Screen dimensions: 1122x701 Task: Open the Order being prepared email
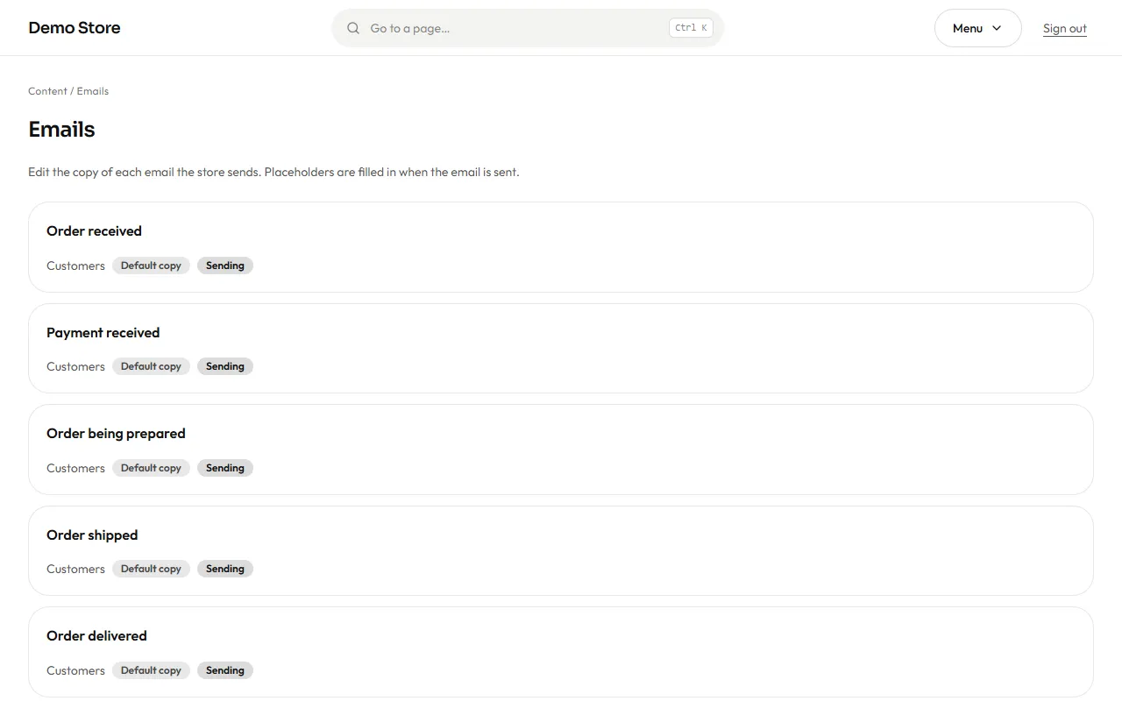coord(561,450)
